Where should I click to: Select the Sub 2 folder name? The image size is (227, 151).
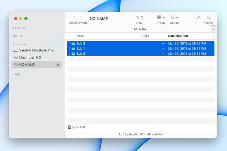[81, 43]
